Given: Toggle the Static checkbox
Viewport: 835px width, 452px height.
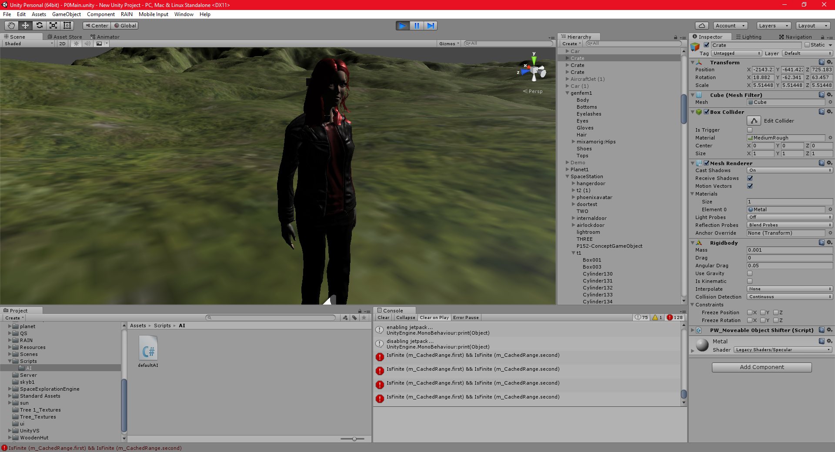Looking at the screenshot, I should [x=807, y=45].
